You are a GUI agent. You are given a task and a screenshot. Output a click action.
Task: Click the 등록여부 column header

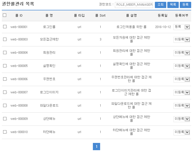click(x=182, y=16)
